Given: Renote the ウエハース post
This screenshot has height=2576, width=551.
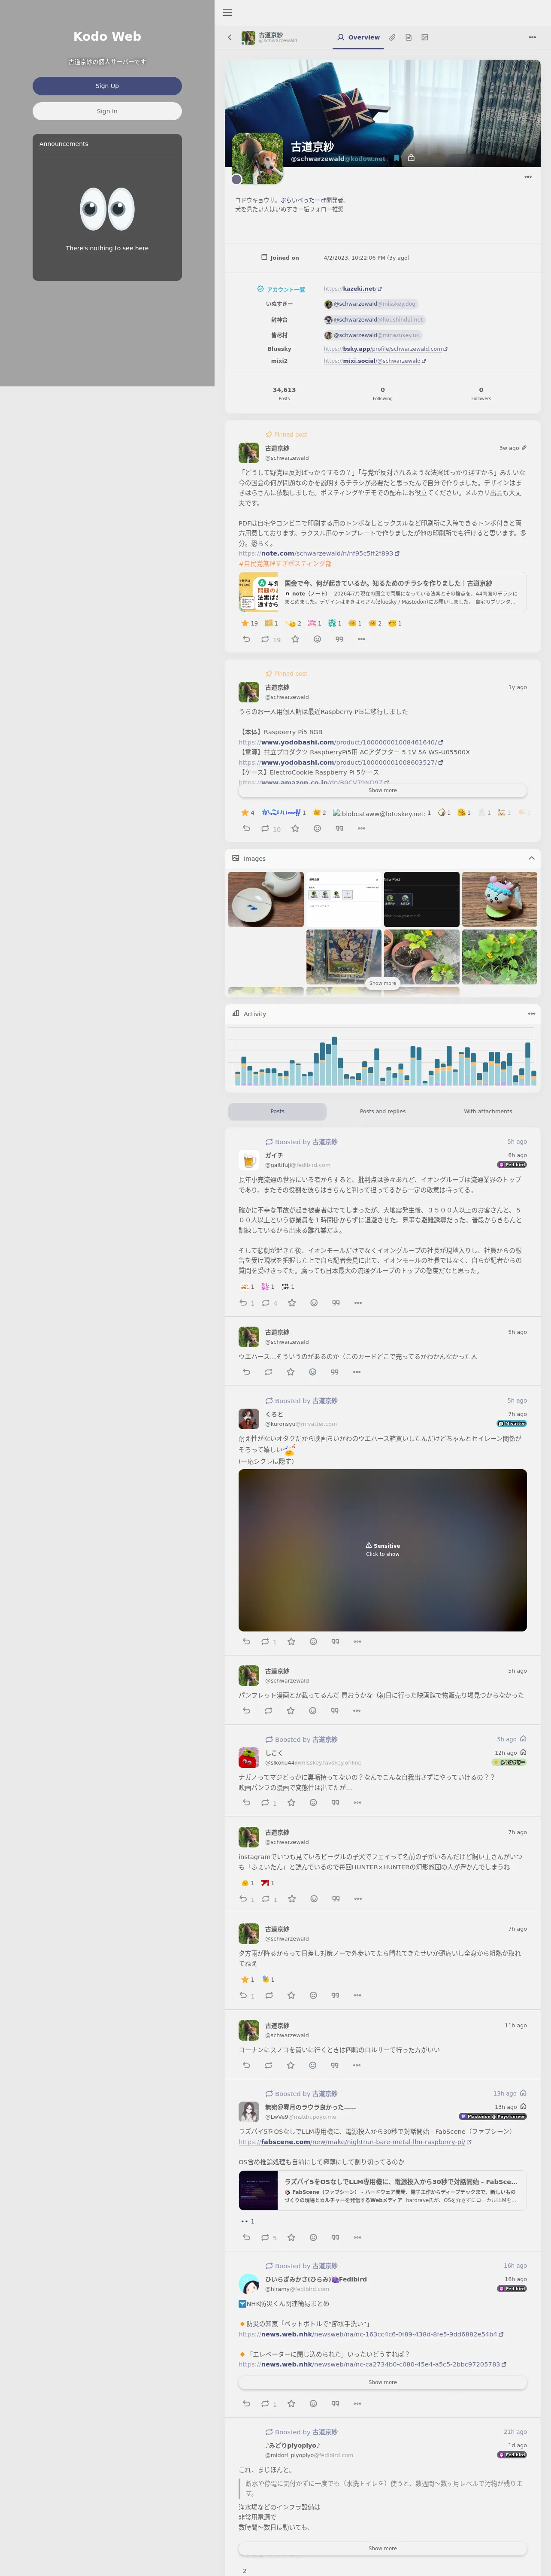Looking at the screenshot, I should 268,1372.
